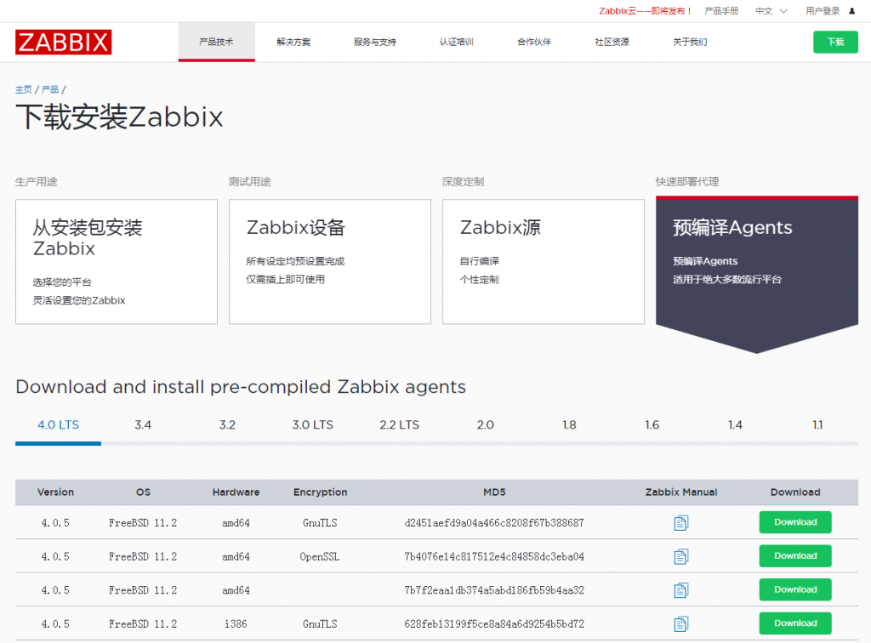Switch to the 3.2 tab
Image resolution: width=871 pixels, height=643 pixels.
coord(227,424)
